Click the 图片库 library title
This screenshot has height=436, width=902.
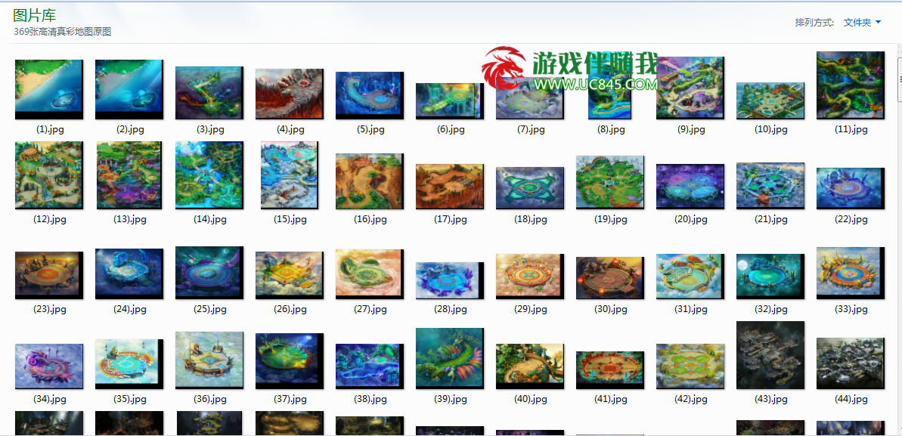pos(35,16)
